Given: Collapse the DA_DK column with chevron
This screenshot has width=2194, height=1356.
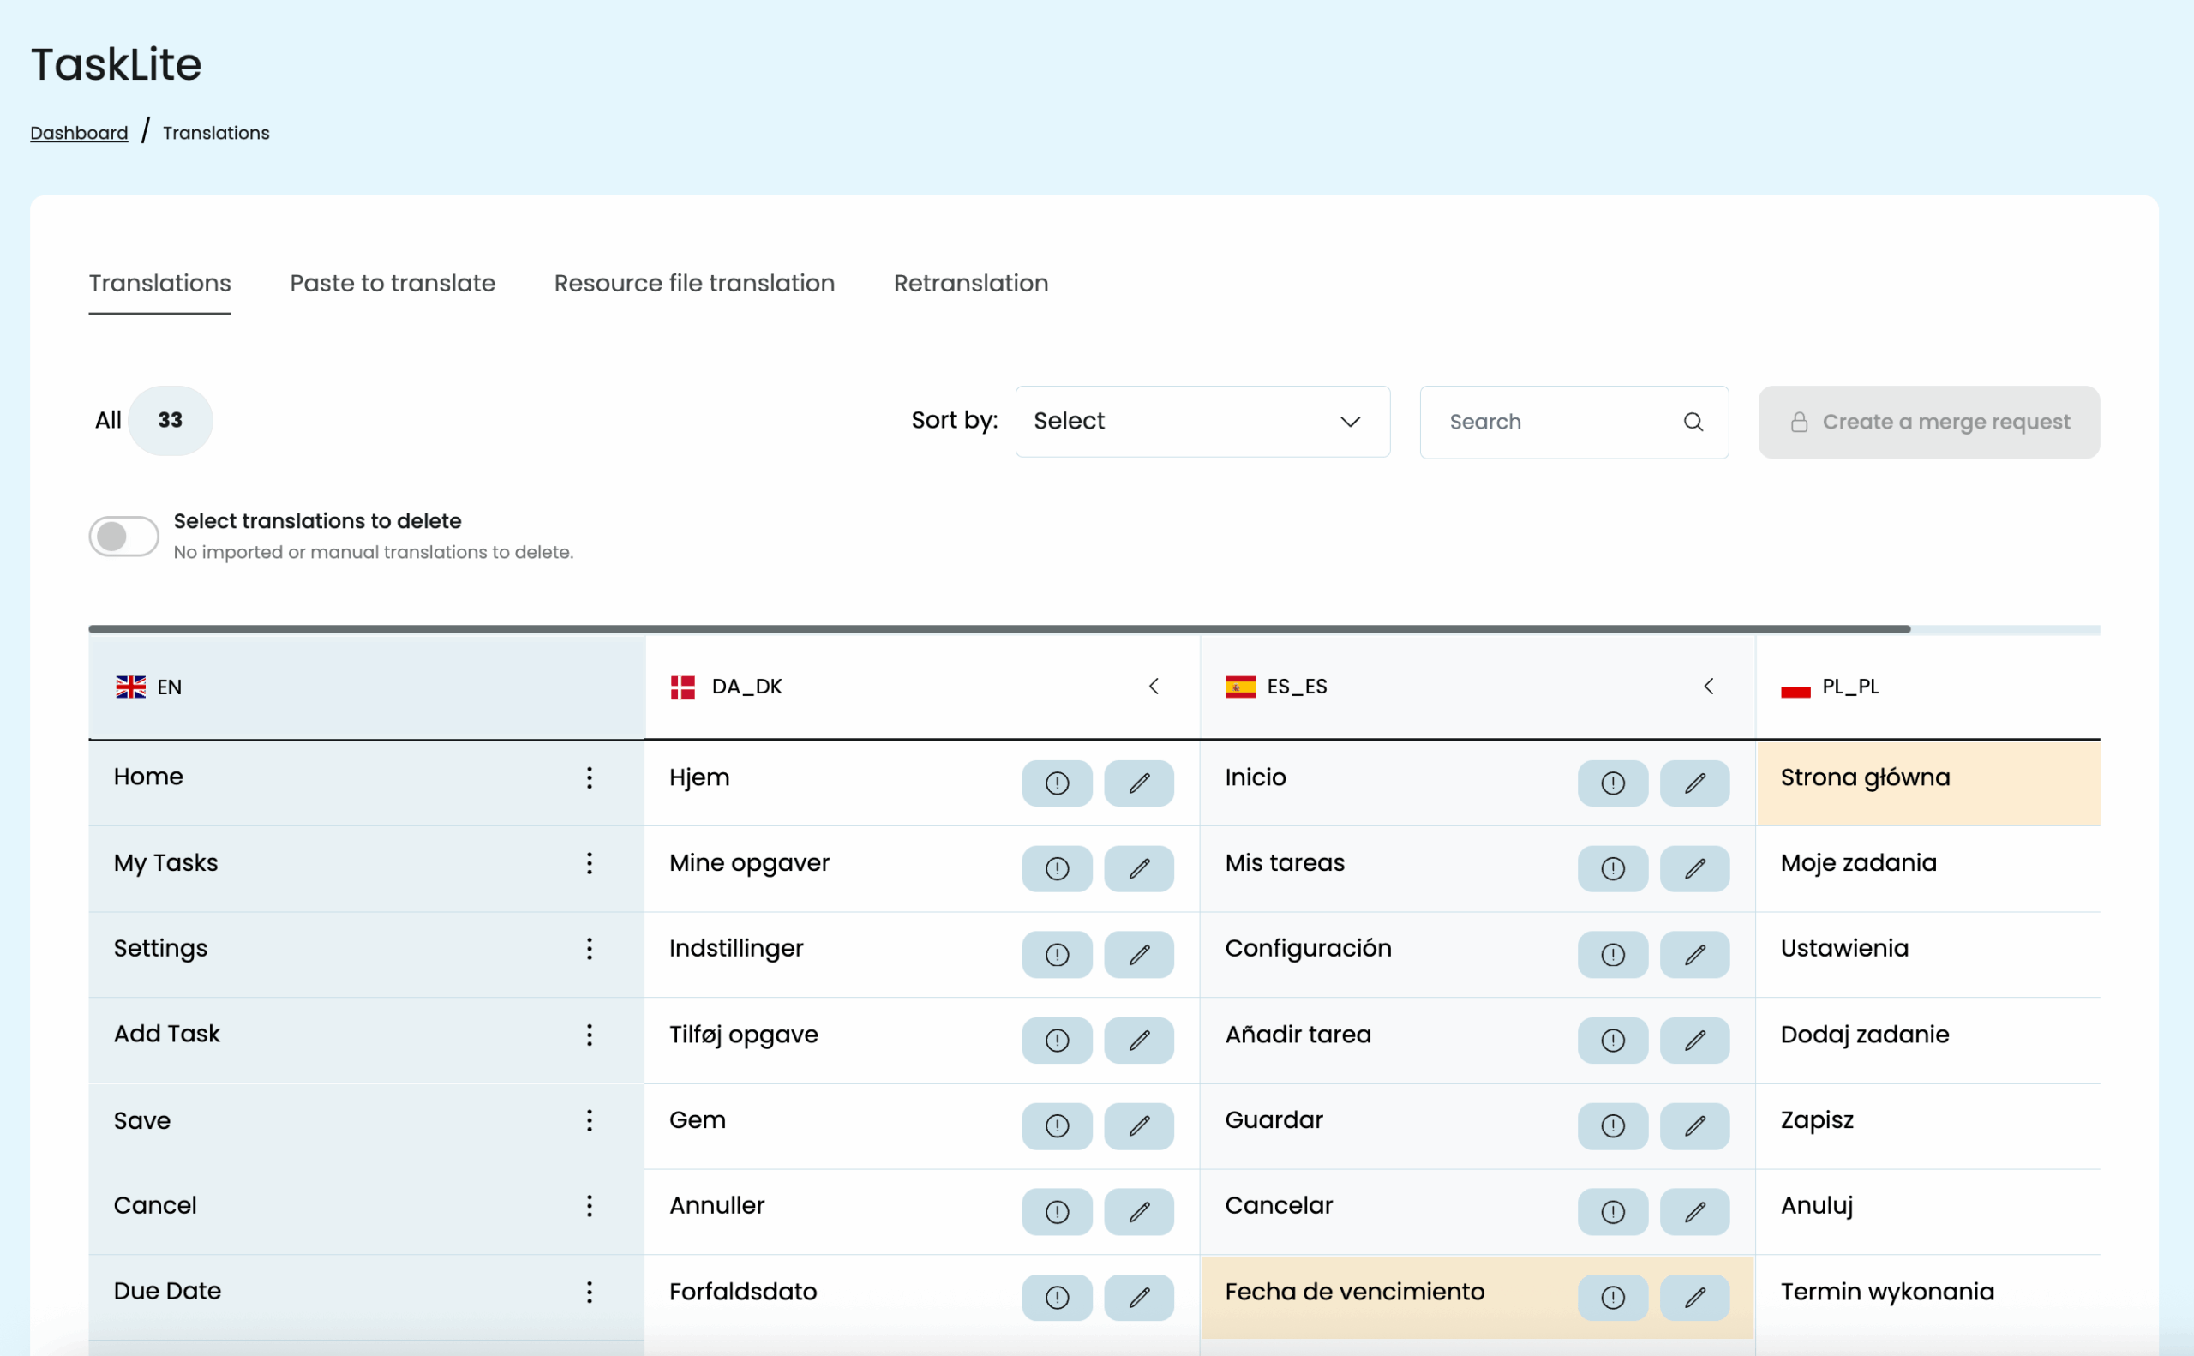Looking at the screenshot, I should (x=1154, y=686).
